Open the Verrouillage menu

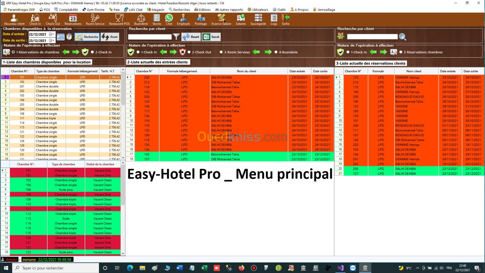(324, 10)
